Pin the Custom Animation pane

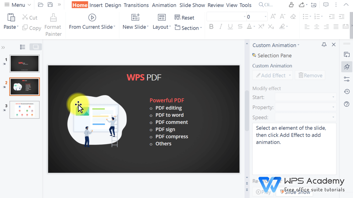[324, 45]
